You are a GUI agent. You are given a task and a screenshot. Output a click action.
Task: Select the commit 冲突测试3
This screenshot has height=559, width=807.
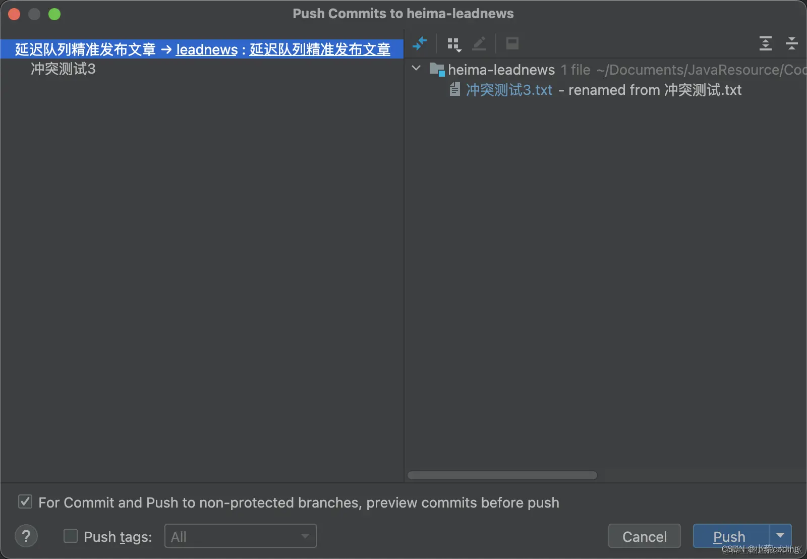click(x=63, y=69)
